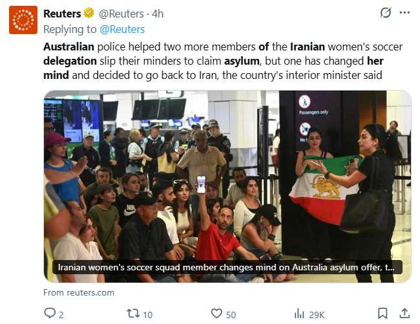Viewport: 420px width, 324px height.
Task: Click the 10 reposts count
Action: 147,315
